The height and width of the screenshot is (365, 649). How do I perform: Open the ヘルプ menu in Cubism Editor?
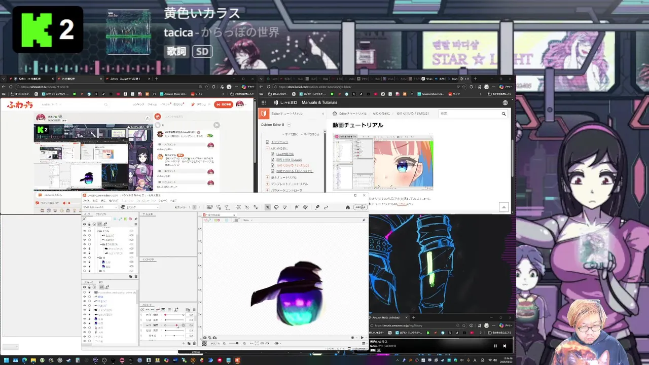tap(173, 201)
